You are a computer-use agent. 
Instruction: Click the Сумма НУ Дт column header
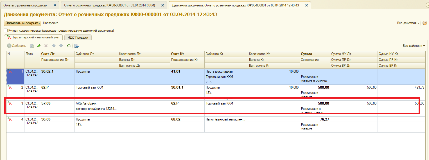[x=354, y=54]
